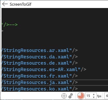Click the crosshair snap-to-window icon

point(64,96)
